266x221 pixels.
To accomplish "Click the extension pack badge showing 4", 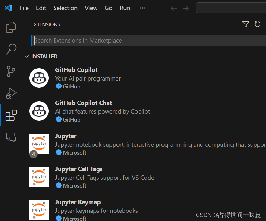I will 34,154.
